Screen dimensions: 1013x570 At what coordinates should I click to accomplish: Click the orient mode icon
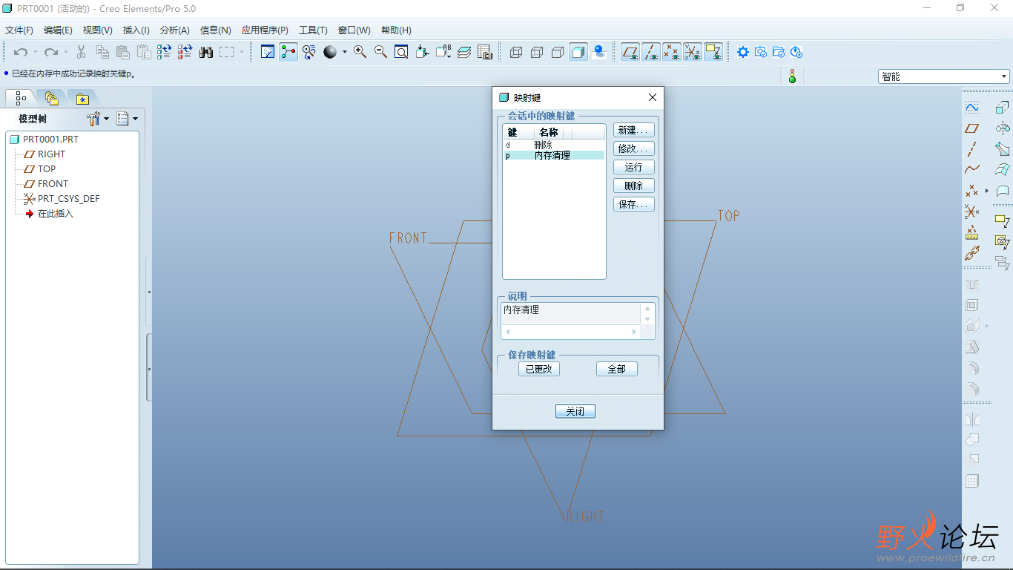[x=309, y=52]
